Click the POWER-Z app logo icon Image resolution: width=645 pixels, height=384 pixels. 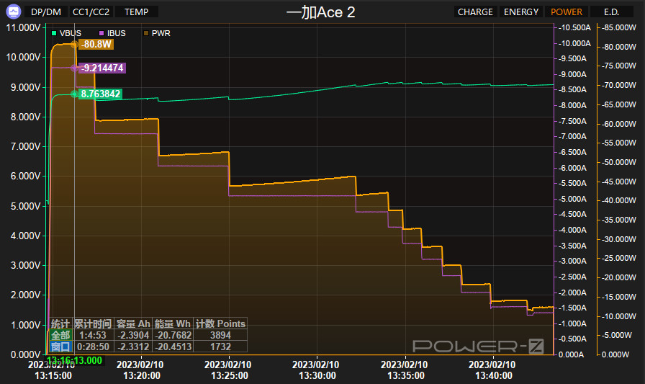click(x=13, y=12)
